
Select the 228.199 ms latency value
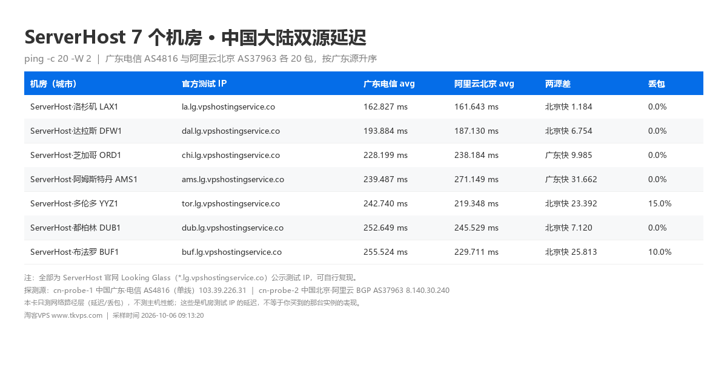click(385, 155)
